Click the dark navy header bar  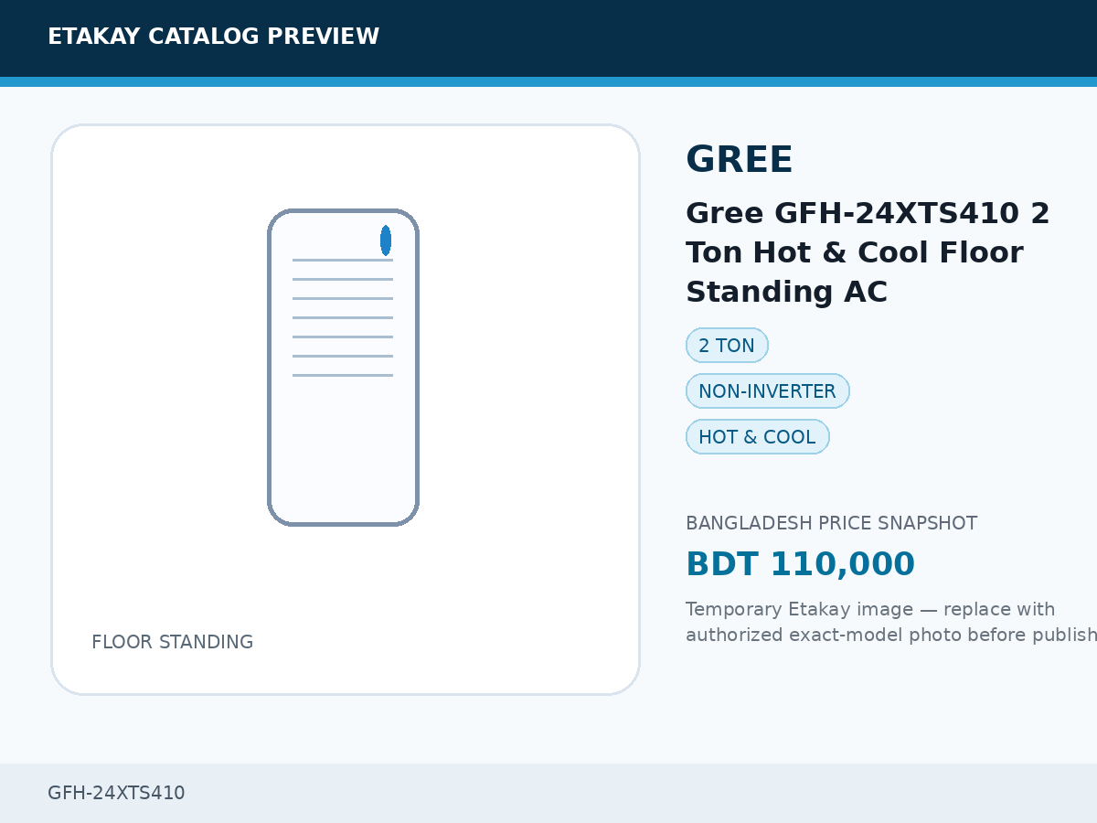[548, 38]
